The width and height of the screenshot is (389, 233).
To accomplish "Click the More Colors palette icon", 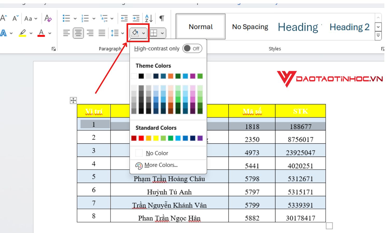I will click(139, 166).
